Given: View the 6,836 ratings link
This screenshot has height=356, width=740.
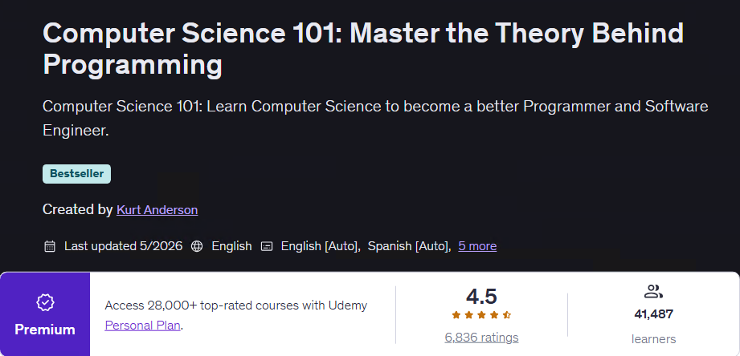Looking at the screenshot, I should pos(481,338).
